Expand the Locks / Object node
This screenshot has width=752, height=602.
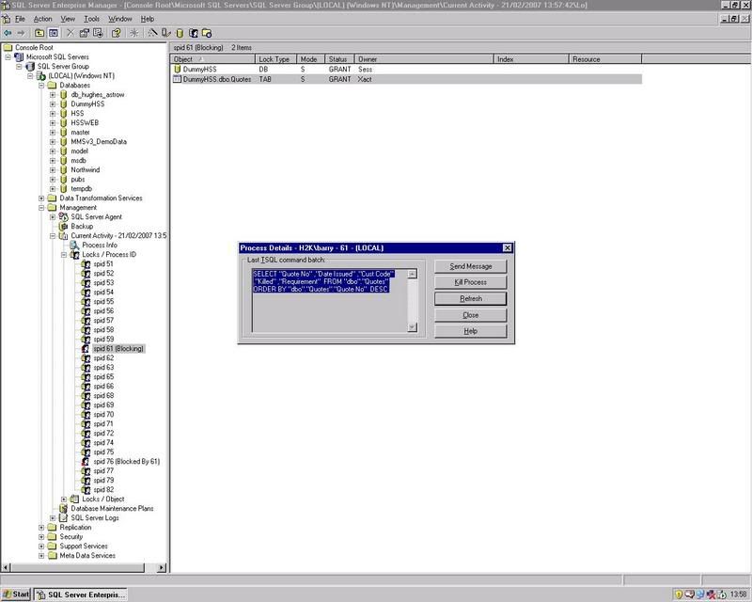point(64,499)
